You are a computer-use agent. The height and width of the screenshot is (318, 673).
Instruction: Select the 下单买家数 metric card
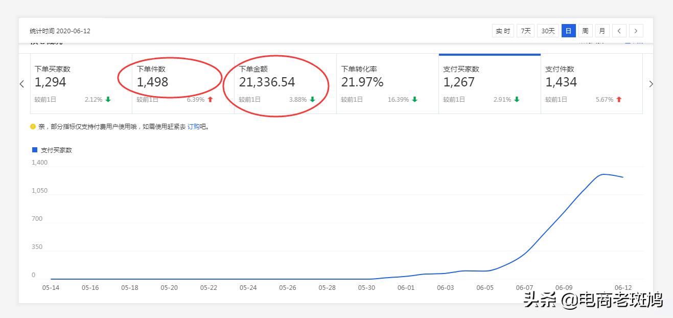click(81, 84)
